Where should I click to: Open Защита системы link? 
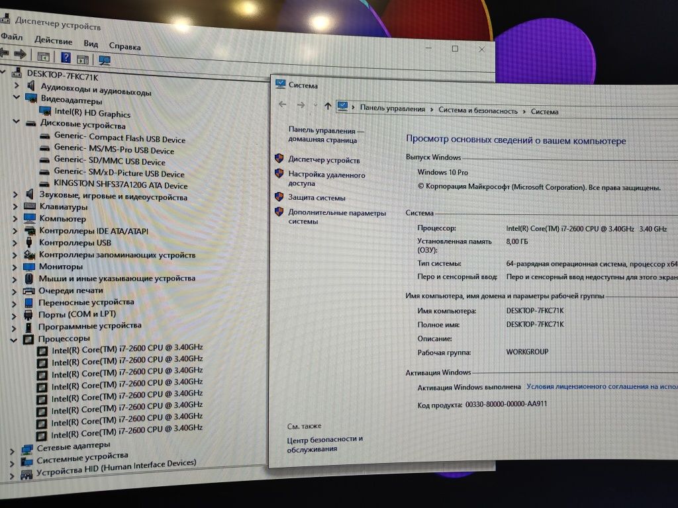[316, 198]
